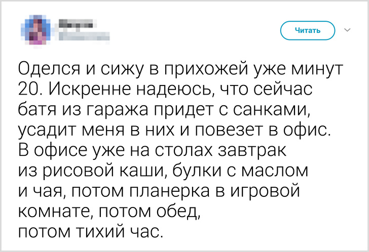Open the pixelated profile avatar
The image size is (369, 252).
click(x=35, y=30)
